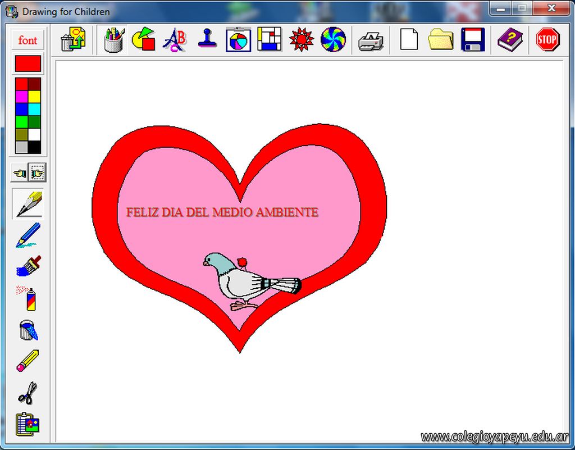Click the scissors cut tool
This screenshot has height=450, width=575.
[x=28, y=393]
